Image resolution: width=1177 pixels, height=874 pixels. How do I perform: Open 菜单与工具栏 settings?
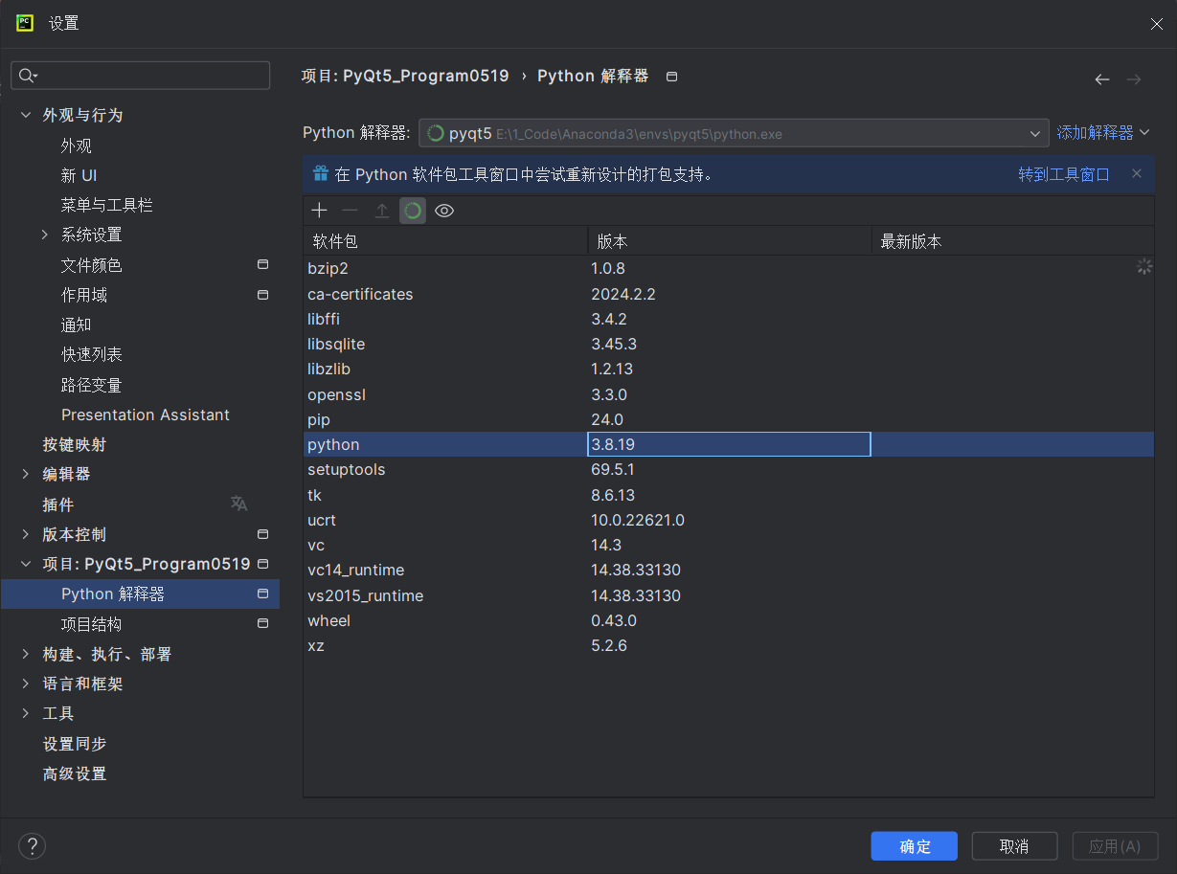tap(107, 205)
